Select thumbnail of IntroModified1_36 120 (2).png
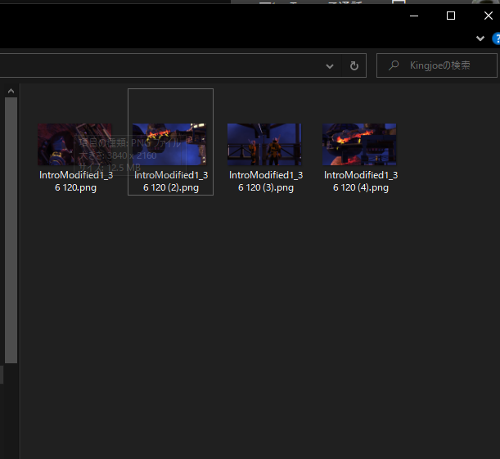The height and width of the screenshot is (459, 500). point(169,144)
